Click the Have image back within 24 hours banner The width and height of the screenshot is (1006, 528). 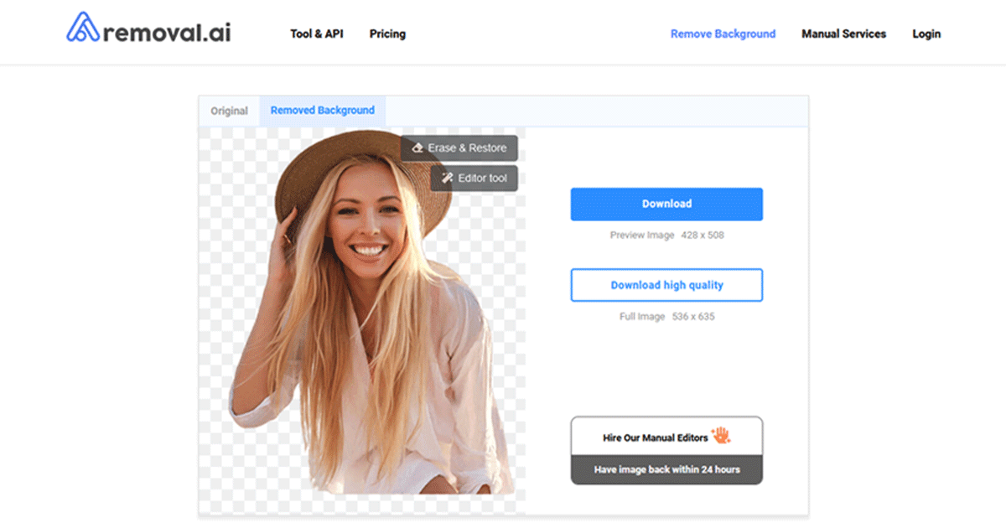666,470
